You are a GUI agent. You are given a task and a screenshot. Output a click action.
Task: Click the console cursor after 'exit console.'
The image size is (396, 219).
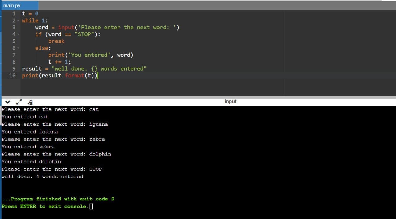pos(91,206)
